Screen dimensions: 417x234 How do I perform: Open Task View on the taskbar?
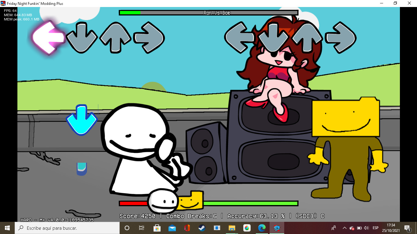pyautogui.click(x=142, y=228)
